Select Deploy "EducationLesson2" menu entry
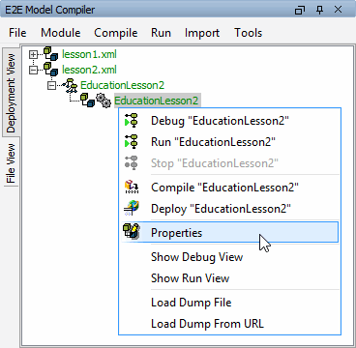Image resolution: width=356 pixels, height=348 pixels. pos(229,209)
